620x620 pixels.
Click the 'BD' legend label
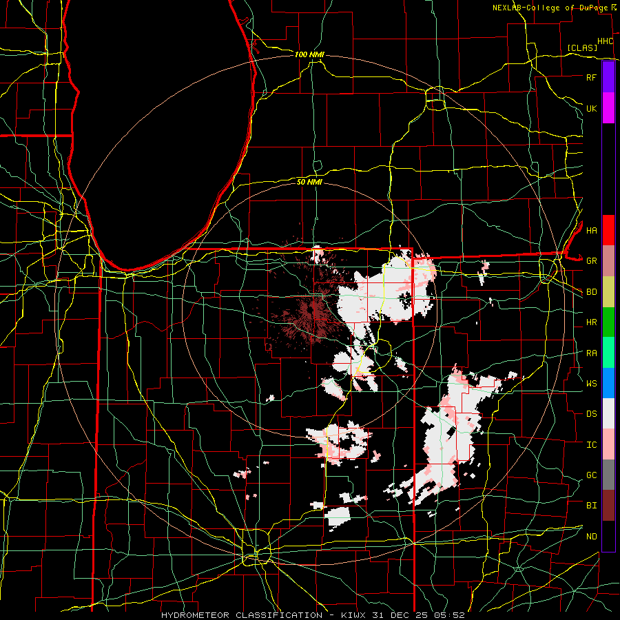(591, 292)
